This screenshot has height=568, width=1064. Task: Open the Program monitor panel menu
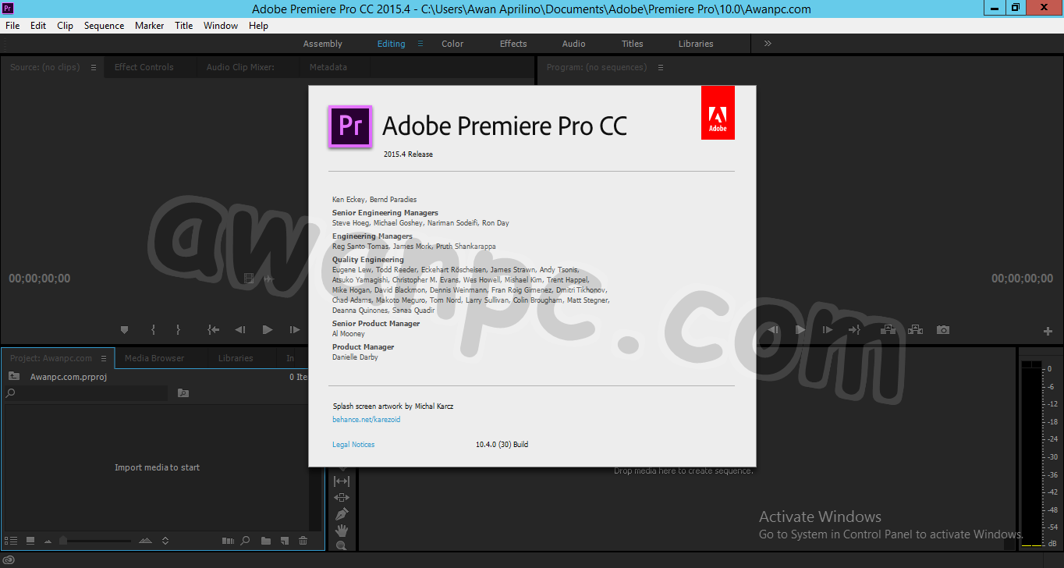[x=661, y=67]
